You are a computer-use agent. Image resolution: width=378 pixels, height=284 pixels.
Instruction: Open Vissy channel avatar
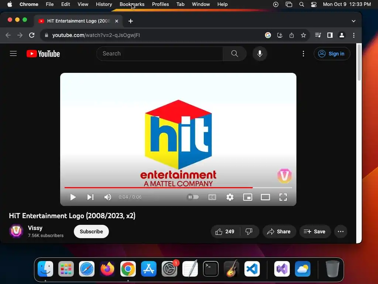click(x=16, y=231)
